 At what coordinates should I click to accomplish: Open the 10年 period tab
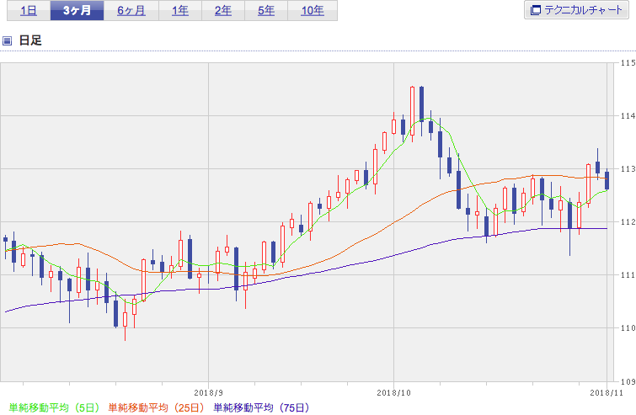313,10
